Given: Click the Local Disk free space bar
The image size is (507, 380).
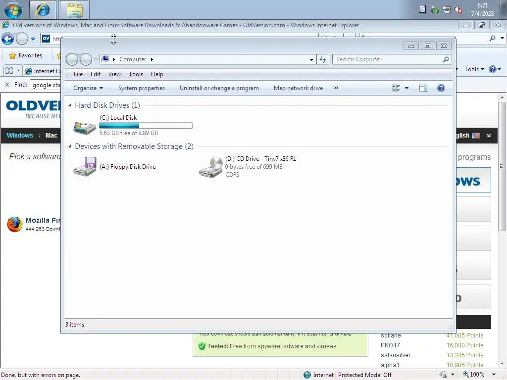Looking at the screenshot, I should coord(146,125).
